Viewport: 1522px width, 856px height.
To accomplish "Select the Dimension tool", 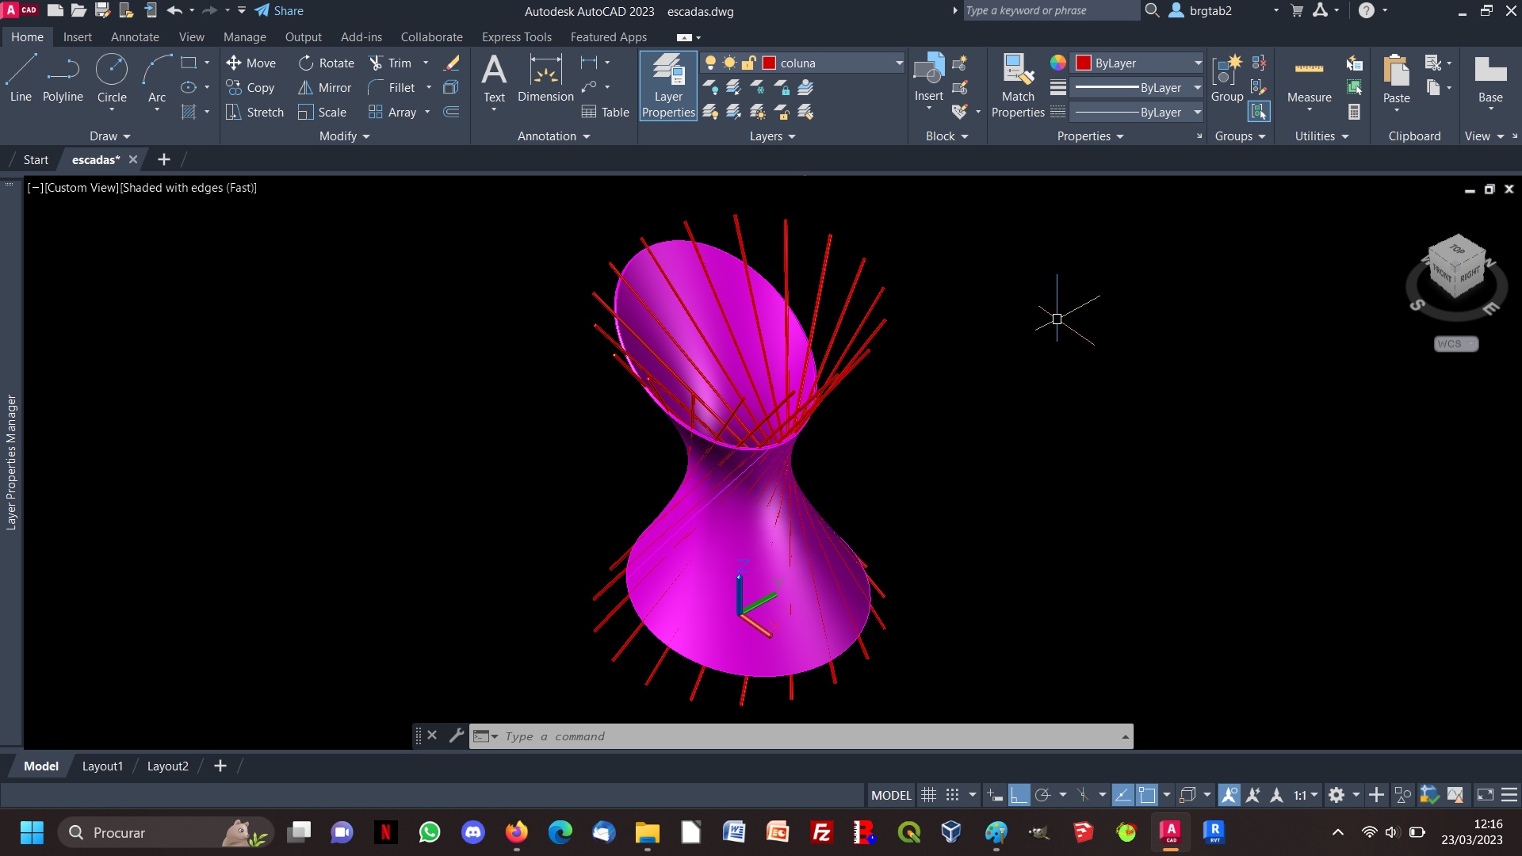I will [x=545, y=78].
